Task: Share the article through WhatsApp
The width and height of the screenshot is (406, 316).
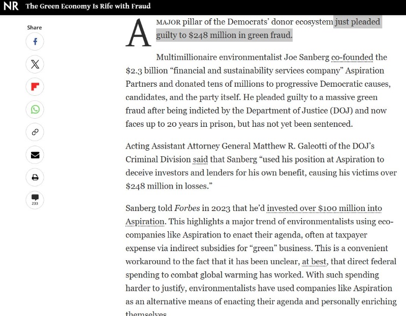Action: coord(35,109)
